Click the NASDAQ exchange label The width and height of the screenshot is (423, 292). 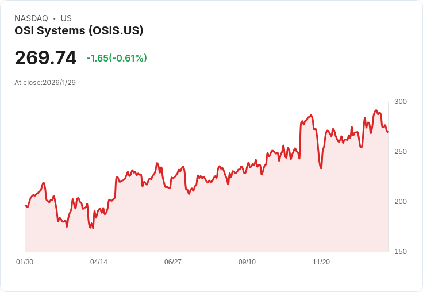[31, 18]
